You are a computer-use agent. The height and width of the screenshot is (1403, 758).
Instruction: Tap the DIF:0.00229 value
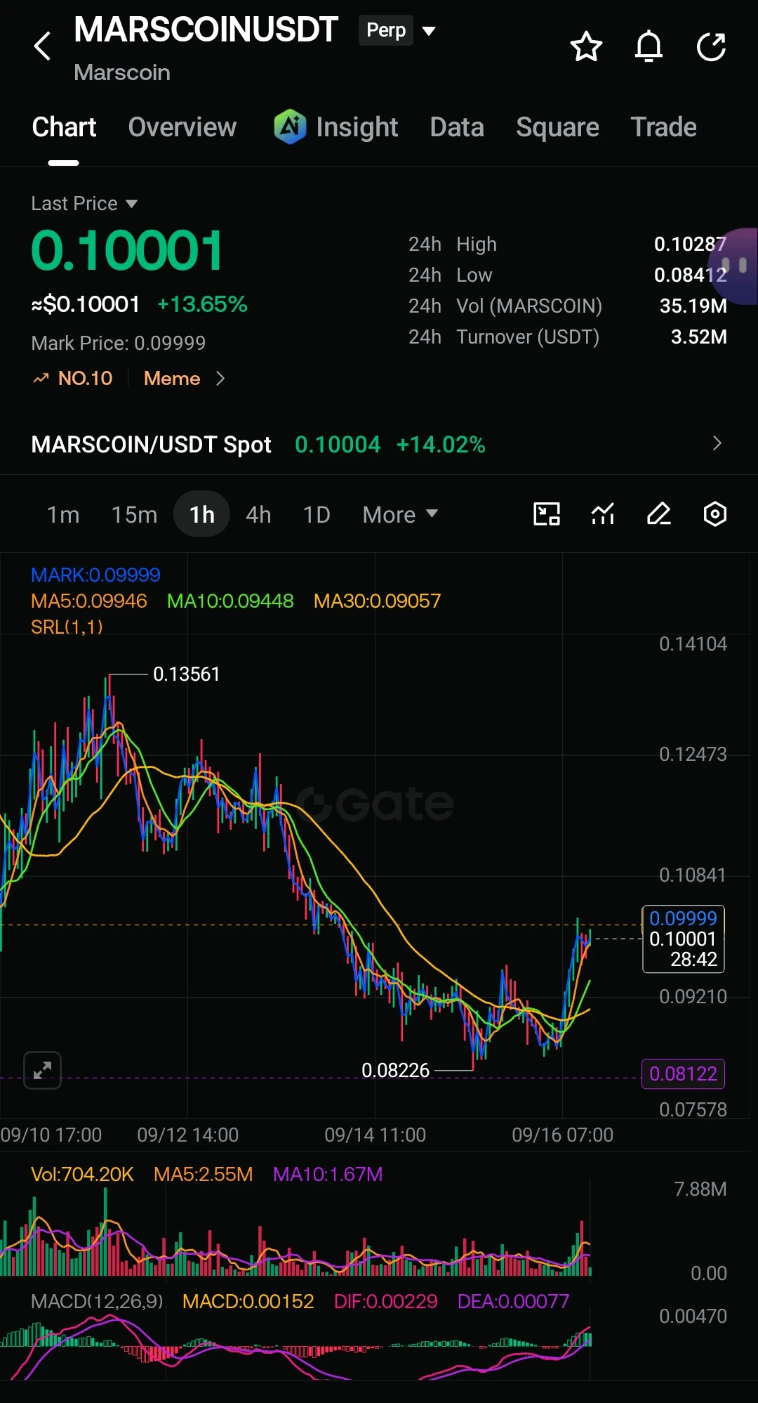(385, 1301)
